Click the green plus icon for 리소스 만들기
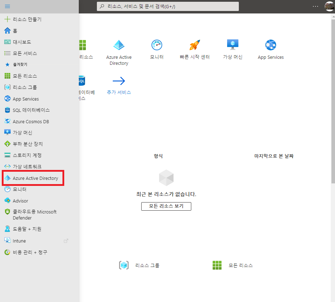The image size is (335, 302). tap(7, 19)
